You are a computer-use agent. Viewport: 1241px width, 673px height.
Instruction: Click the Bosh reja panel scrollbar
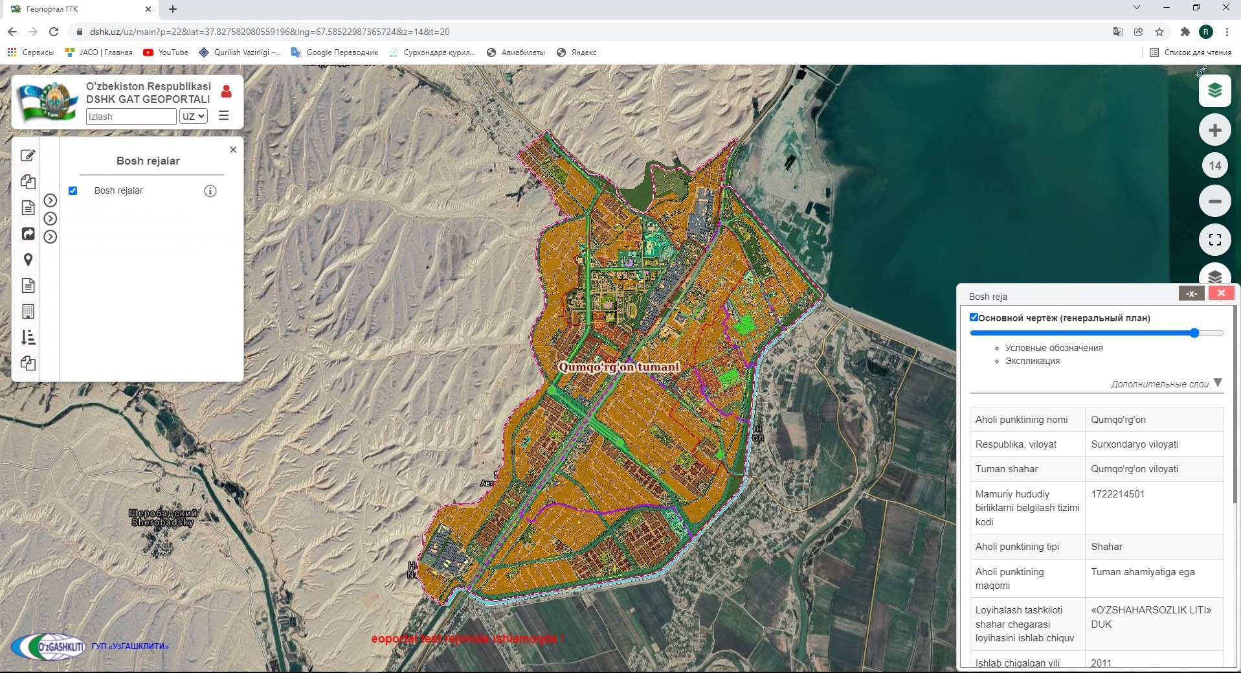pos(1235,405)
